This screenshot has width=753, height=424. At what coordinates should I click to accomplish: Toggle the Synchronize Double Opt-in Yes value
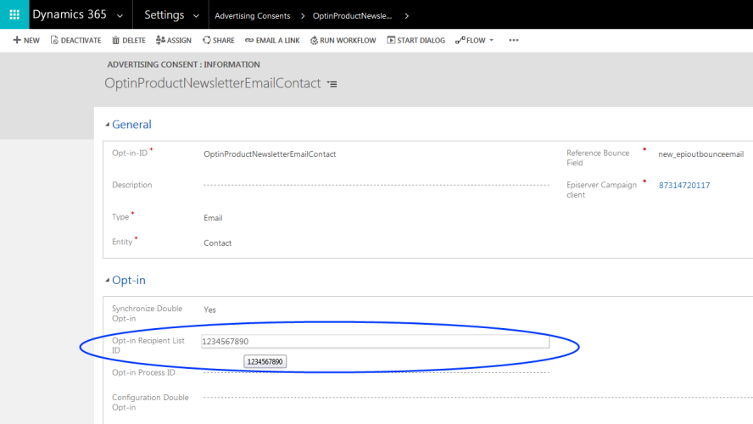point(209,310)
